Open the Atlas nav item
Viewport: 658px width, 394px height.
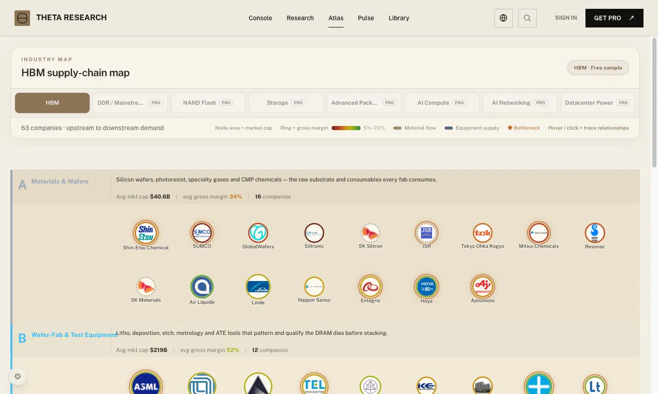click(336, 18)
